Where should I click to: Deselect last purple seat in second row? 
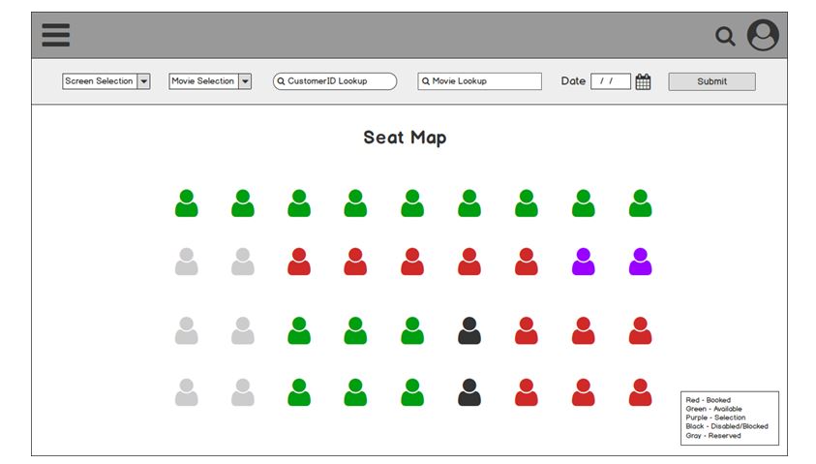click(x=640, y=262)
